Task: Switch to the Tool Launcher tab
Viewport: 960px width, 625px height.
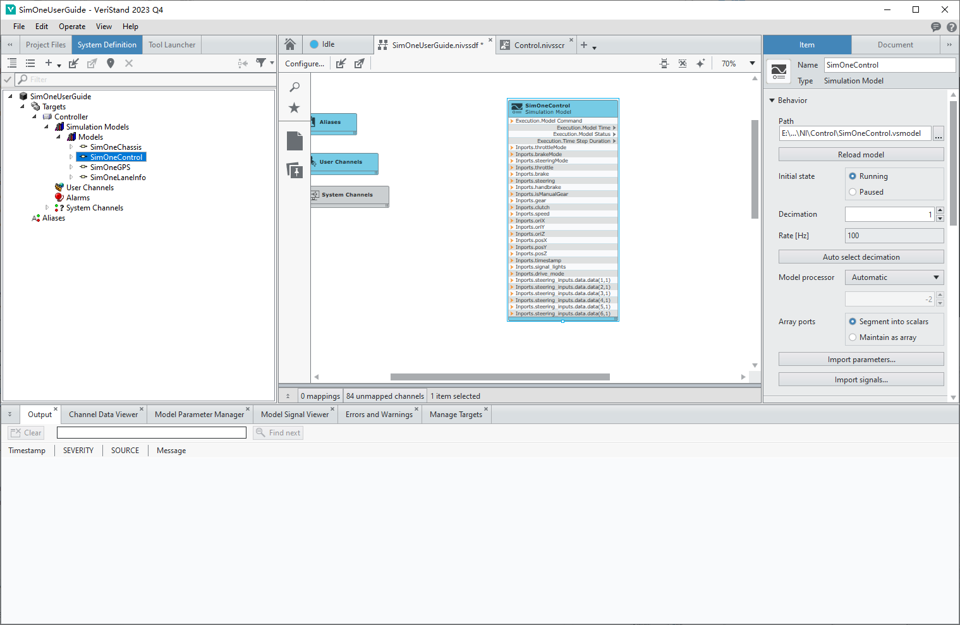Action: (172, 45)
